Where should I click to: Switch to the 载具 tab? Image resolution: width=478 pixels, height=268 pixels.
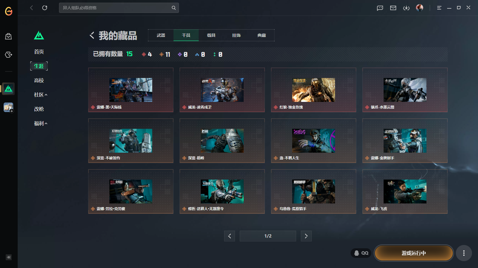[x=211, y=35]
